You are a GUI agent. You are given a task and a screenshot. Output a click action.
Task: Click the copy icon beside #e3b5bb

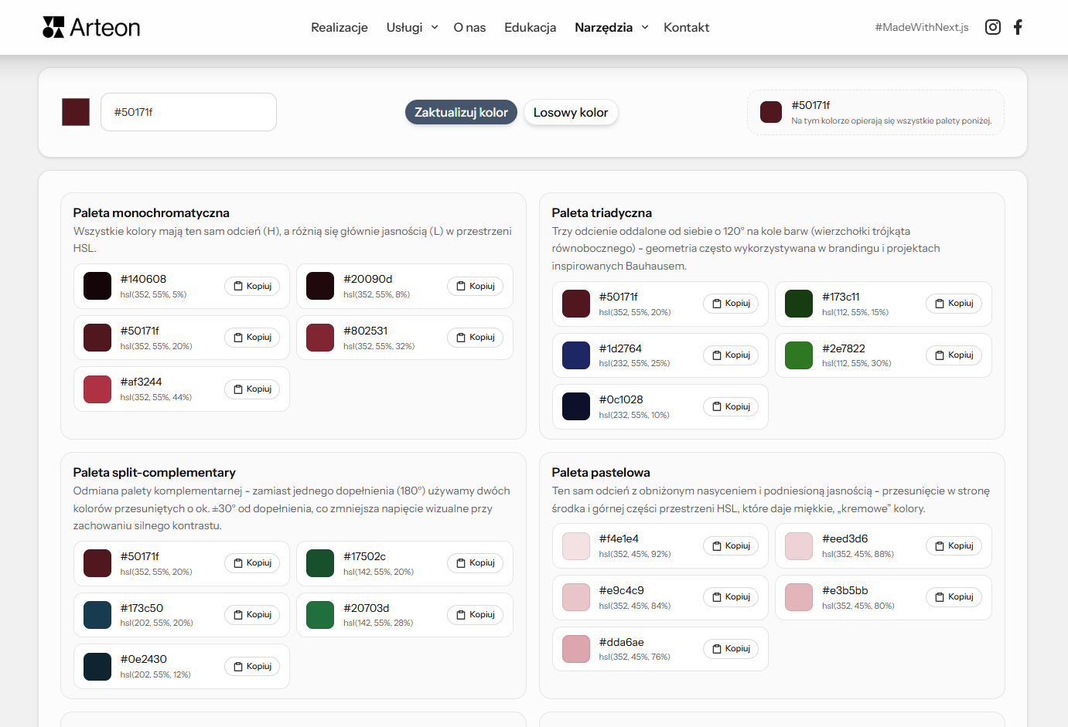click(x=939, y=597)
